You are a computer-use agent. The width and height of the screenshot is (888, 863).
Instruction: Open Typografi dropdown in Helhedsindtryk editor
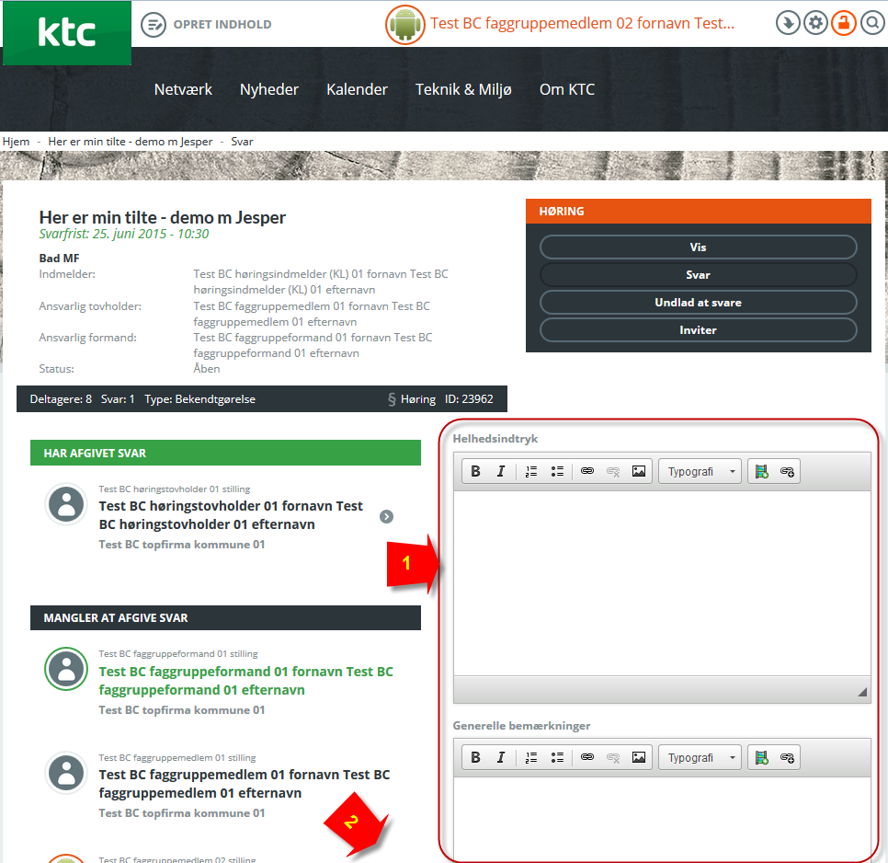(700, 471)
